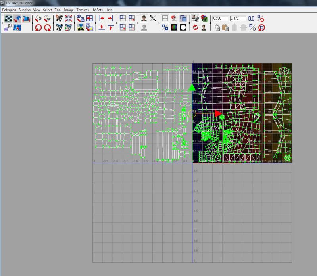Screen dimensions: 317x276
Task: Rotate selected UVs counterclockwise
Action: point(38,27)
